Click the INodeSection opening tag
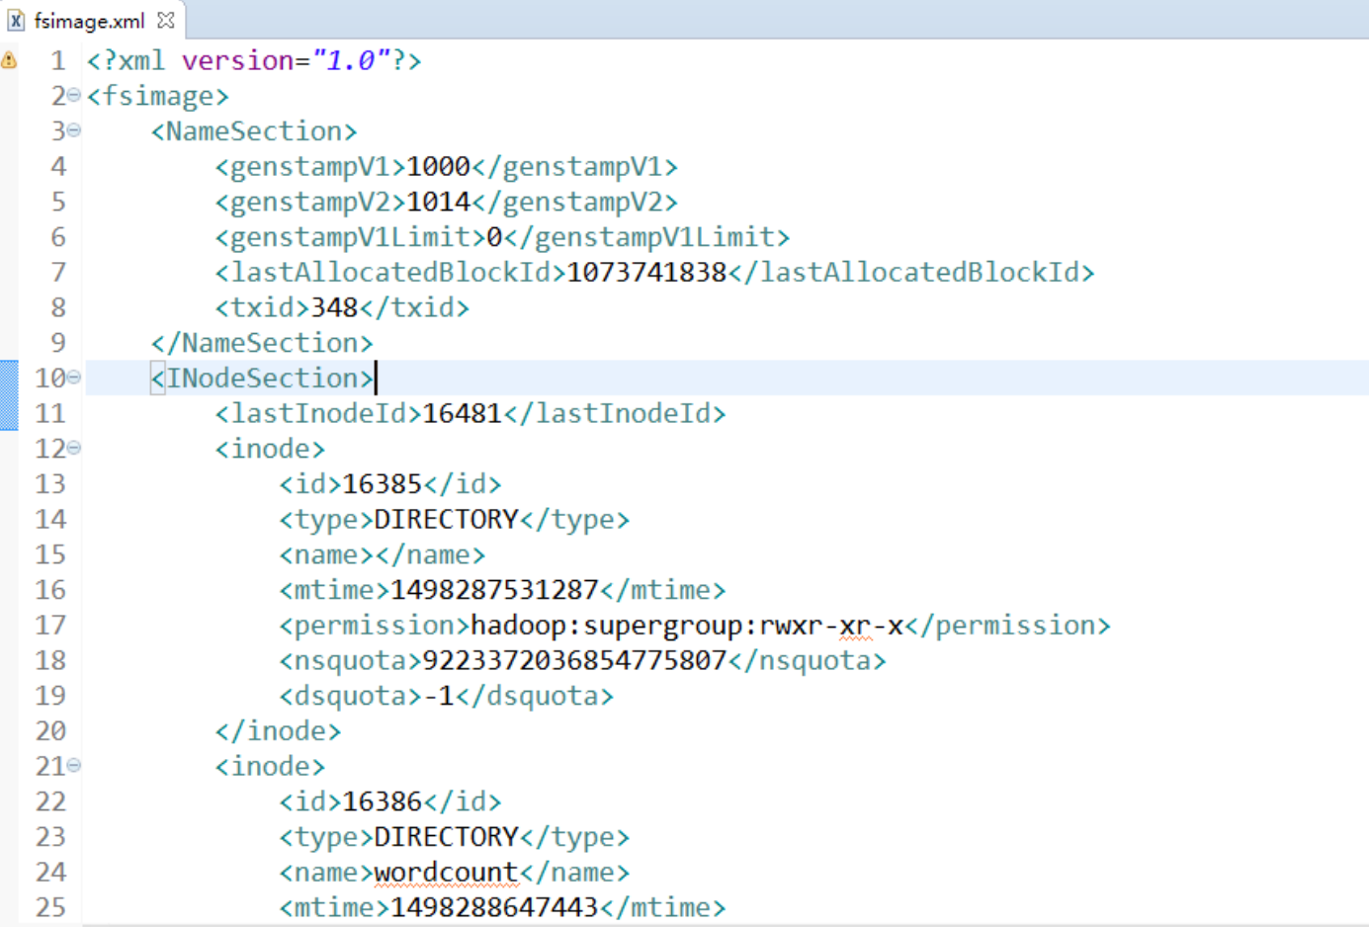 pos(262,378)
